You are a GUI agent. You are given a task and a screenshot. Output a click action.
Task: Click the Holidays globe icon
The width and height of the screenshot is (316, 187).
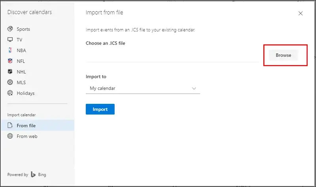tap(10, 93)
